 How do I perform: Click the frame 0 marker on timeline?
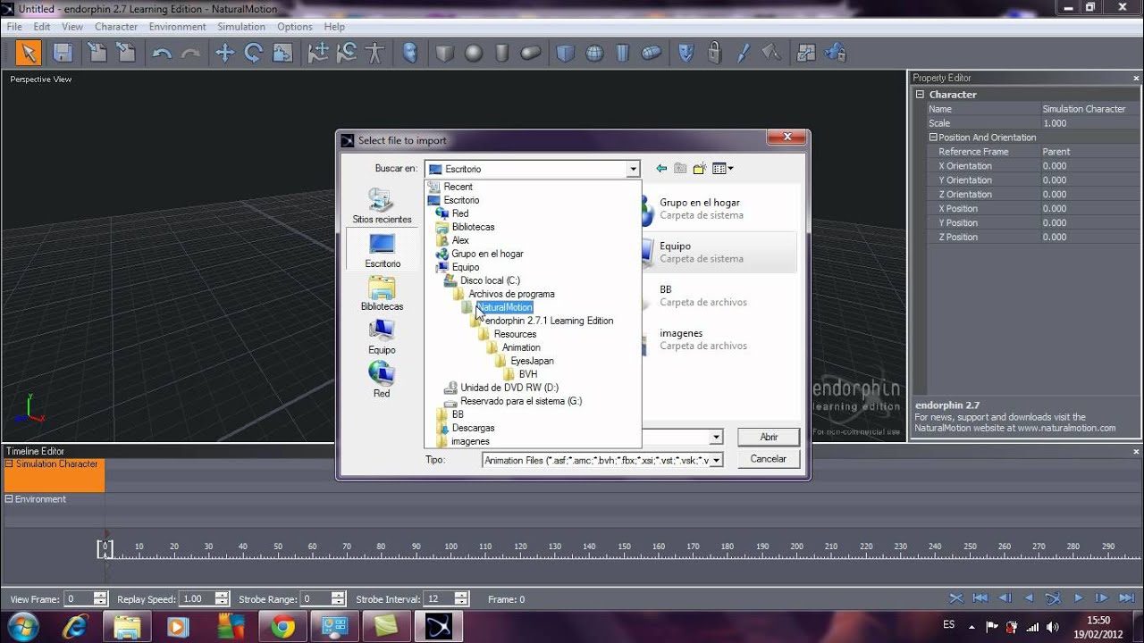pyautogui.click(x=105, y=548)
